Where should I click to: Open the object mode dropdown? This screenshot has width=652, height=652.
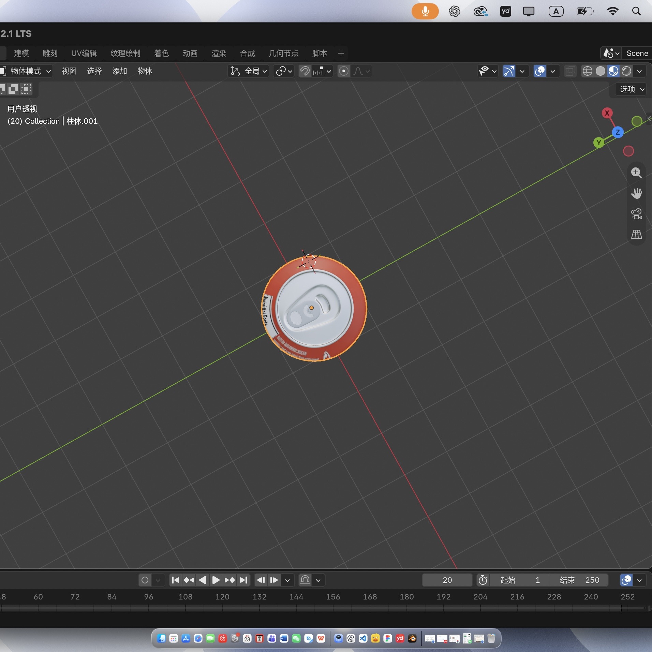(x=27, y=71)
